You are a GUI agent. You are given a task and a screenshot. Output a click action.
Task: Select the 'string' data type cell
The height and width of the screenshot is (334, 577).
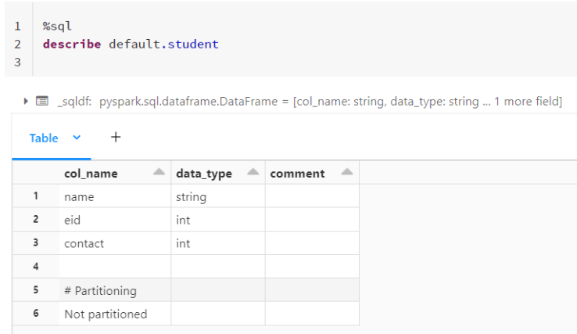(x=192, y=197)
